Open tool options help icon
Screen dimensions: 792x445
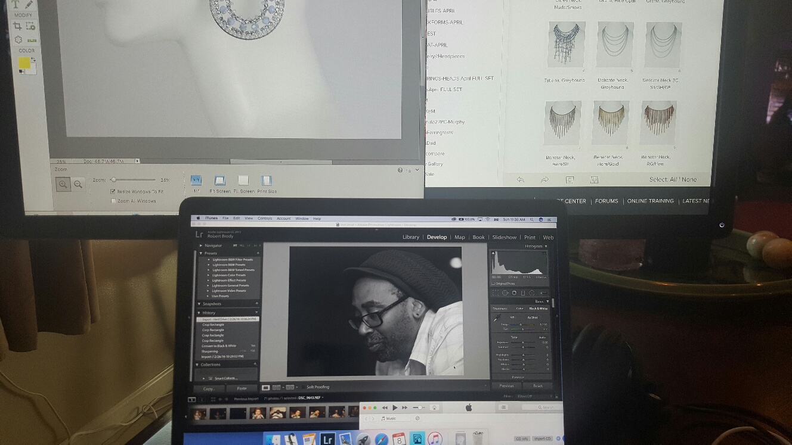400,170
